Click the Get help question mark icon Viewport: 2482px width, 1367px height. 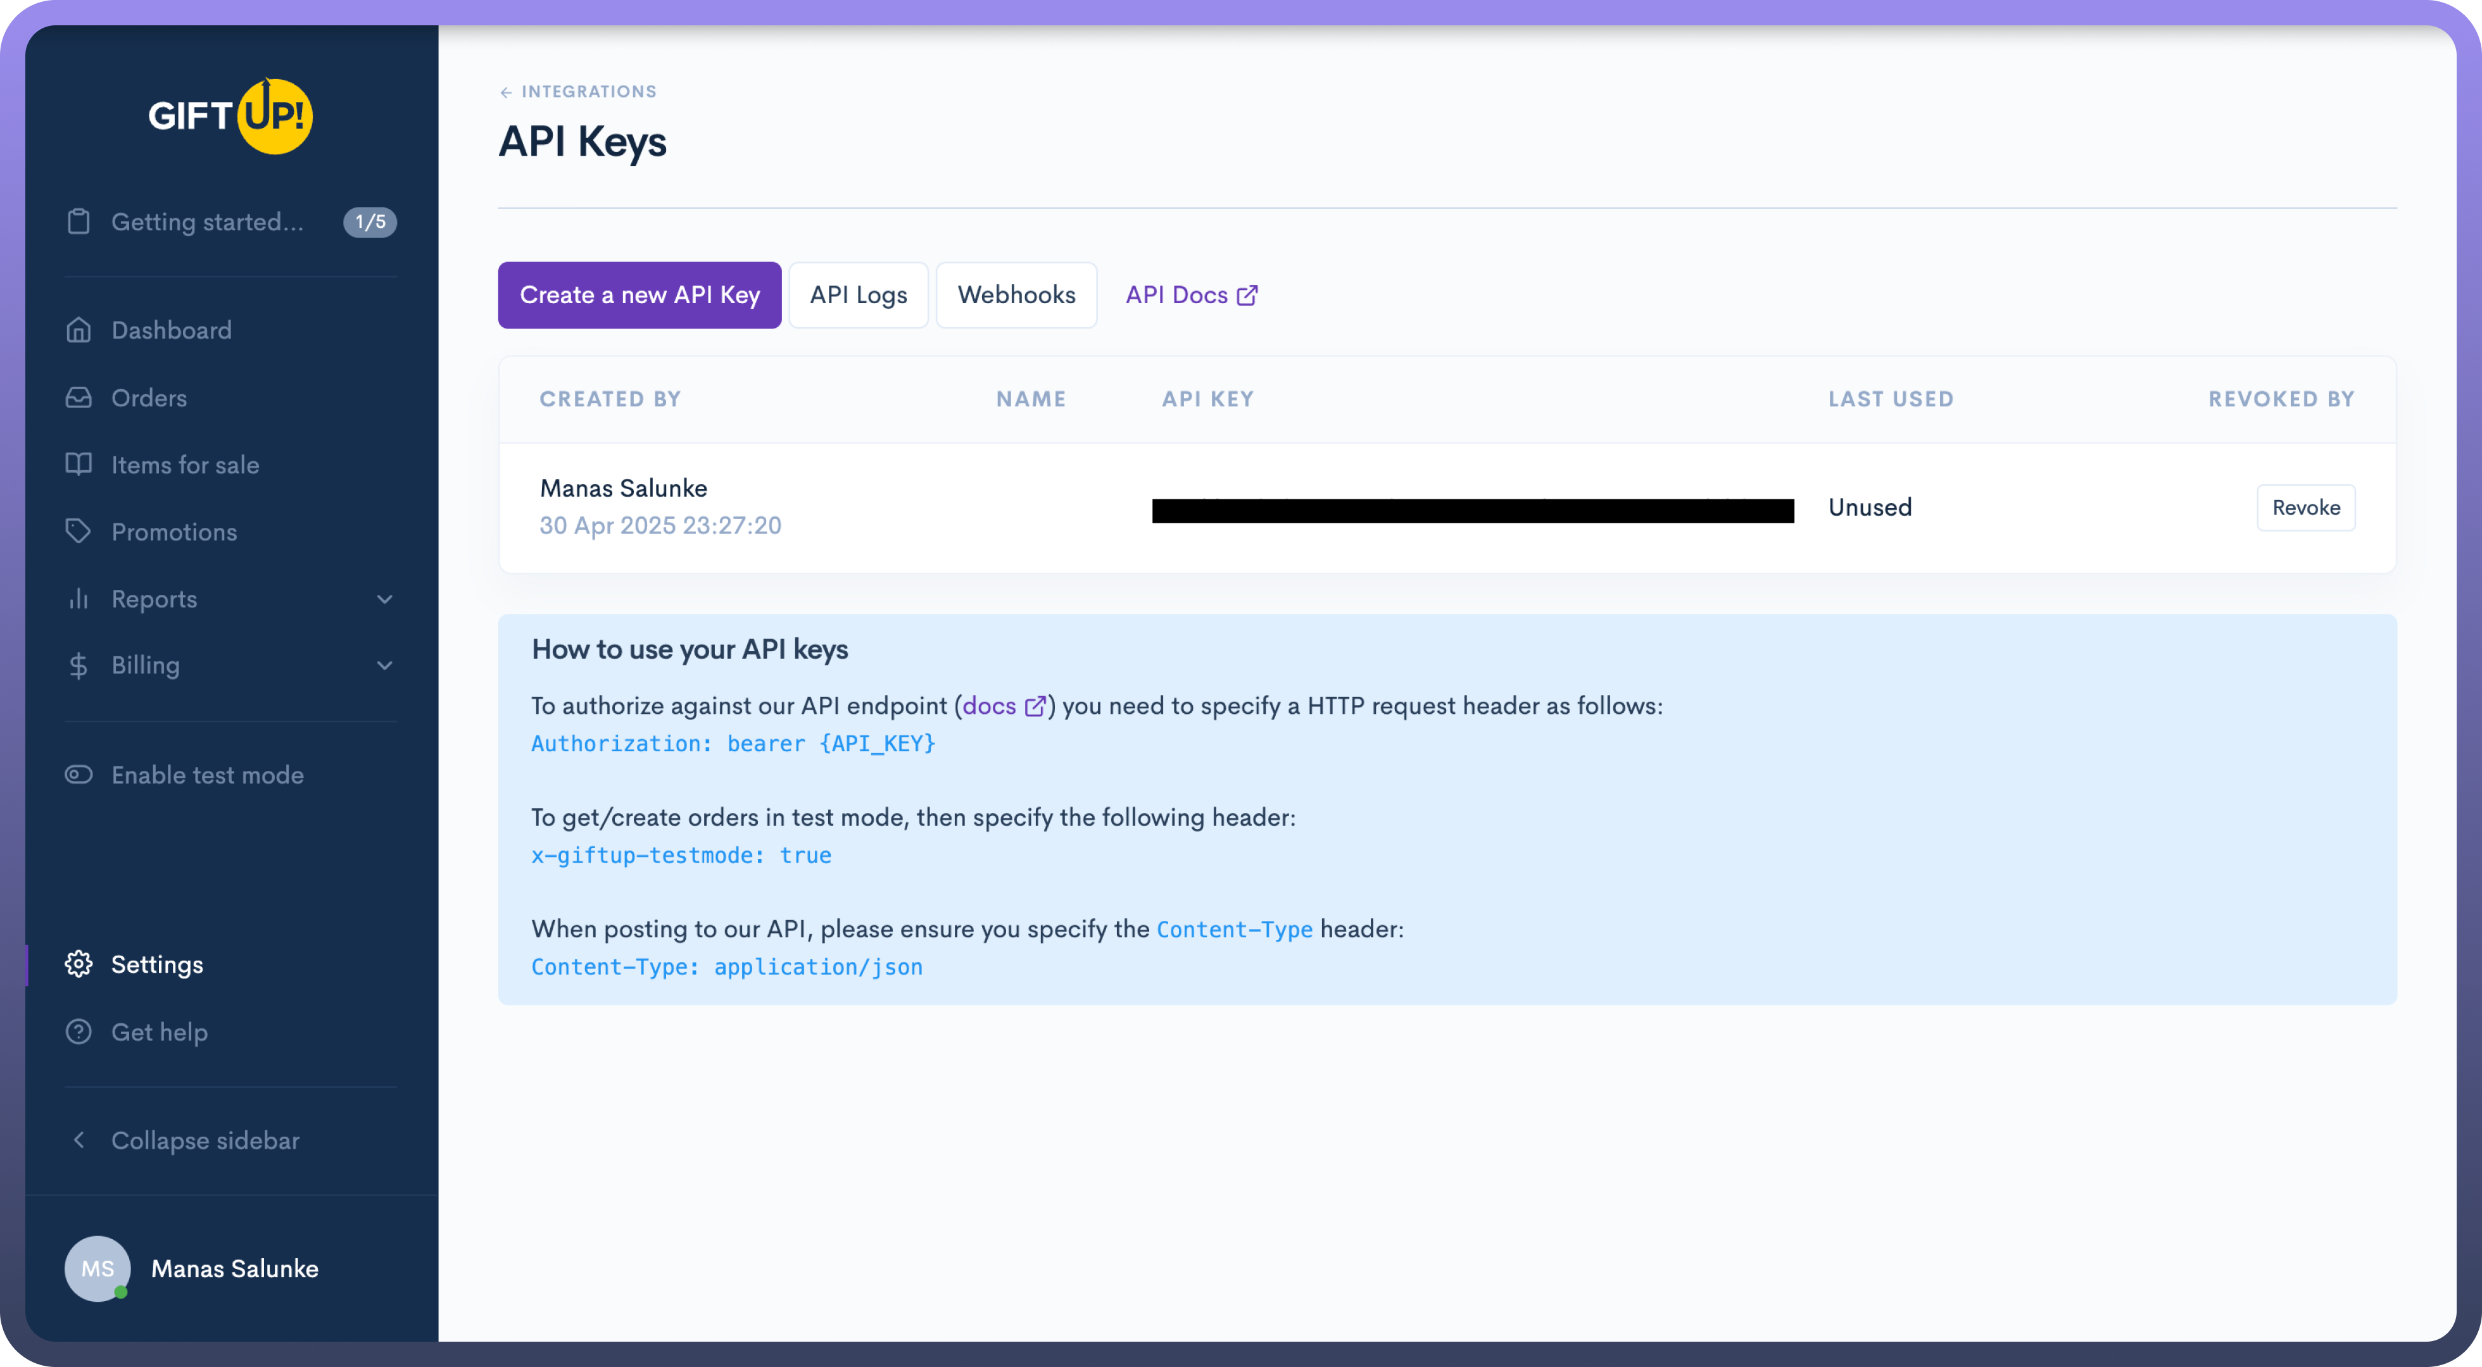pyautogui.click(x=78, y=1032)
